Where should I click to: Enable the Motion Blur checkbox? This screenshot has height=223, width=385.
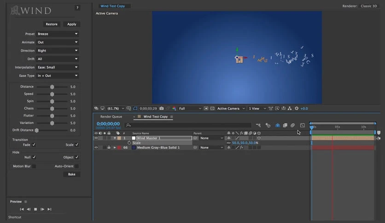click(34, 166)
